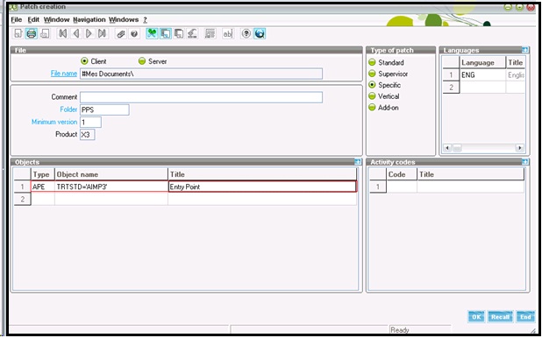The width and height of the screenshot is (542, 338).
Task: Click the dark round question mark icon
Action: point(134,33)
